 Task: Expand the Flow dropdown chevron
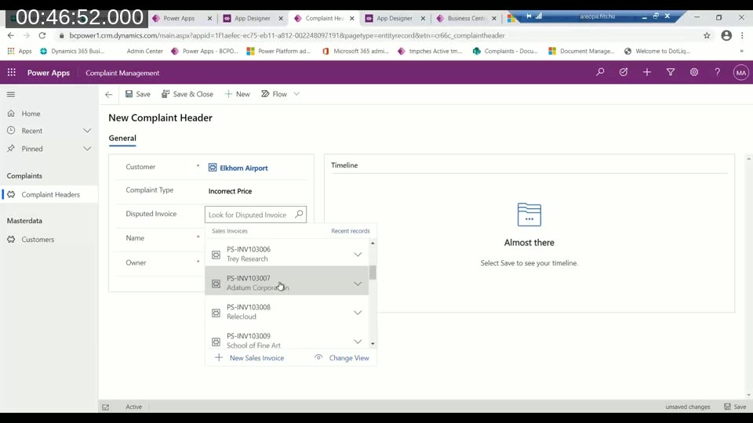pyautogui.click(x=296, y=94)
